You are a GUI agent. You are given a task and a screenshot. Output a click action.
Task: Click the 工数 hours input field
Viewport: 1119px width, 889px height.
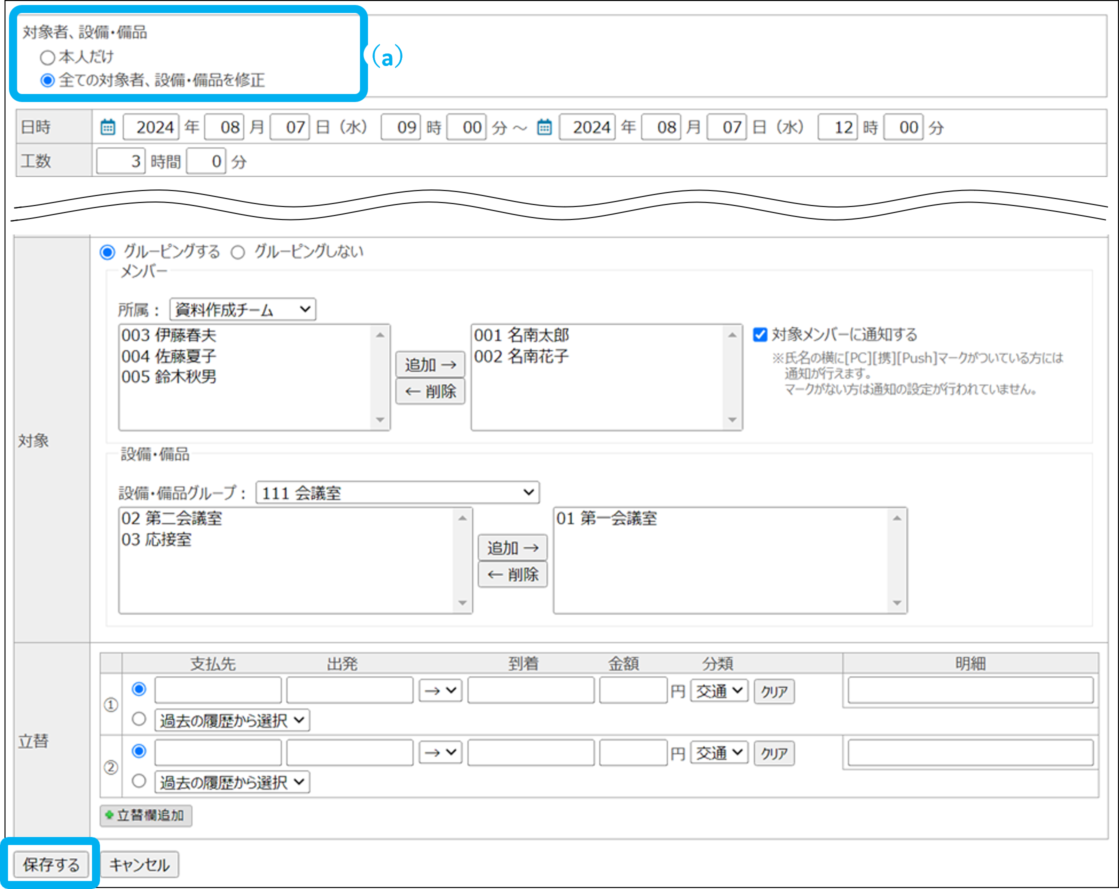(x=120, y=161)
